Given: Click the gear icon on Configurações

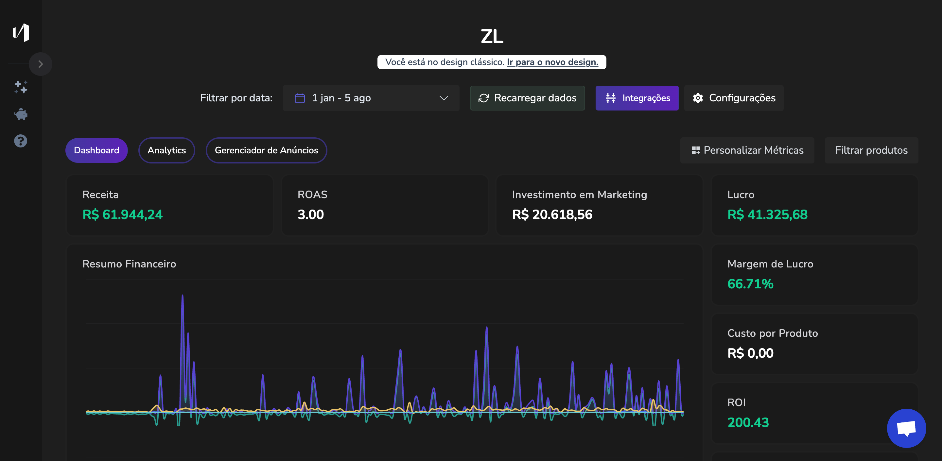Looking at the screenshot, I should pyautogui.click(x=698, y=98).
